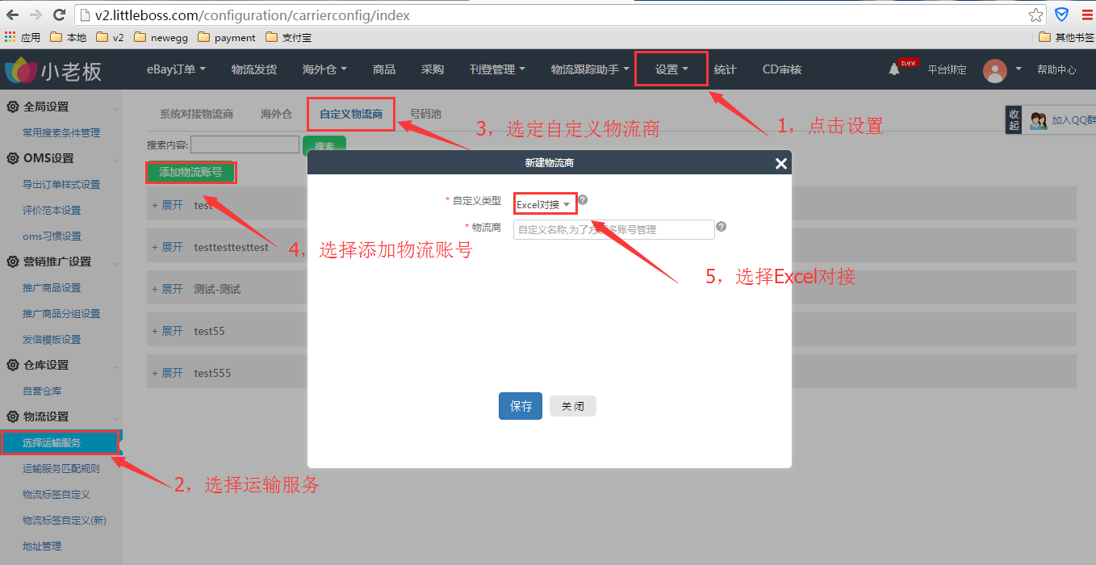The width and height of the screenshot is (1096, 565).
Task: Open the Excel对接 type dropdown
Action: point(545,204)
